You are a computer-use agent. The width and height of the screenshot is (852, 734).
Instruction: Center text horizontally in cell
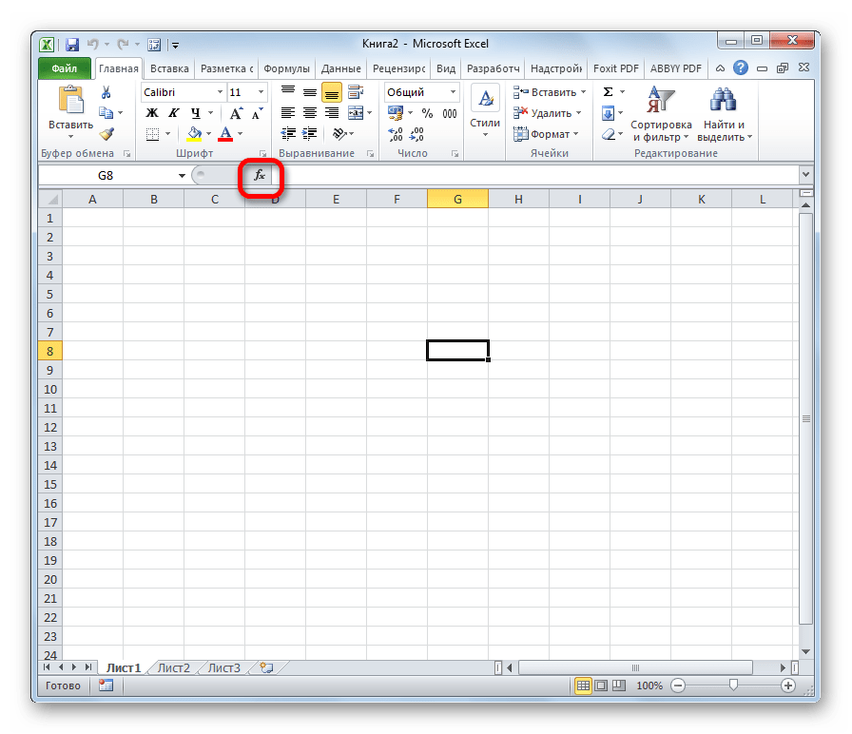click(310, 113)
